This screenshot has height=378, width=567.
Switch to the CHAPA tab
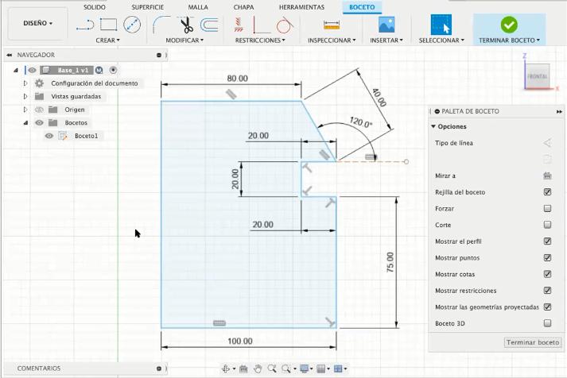coord(243,7)
